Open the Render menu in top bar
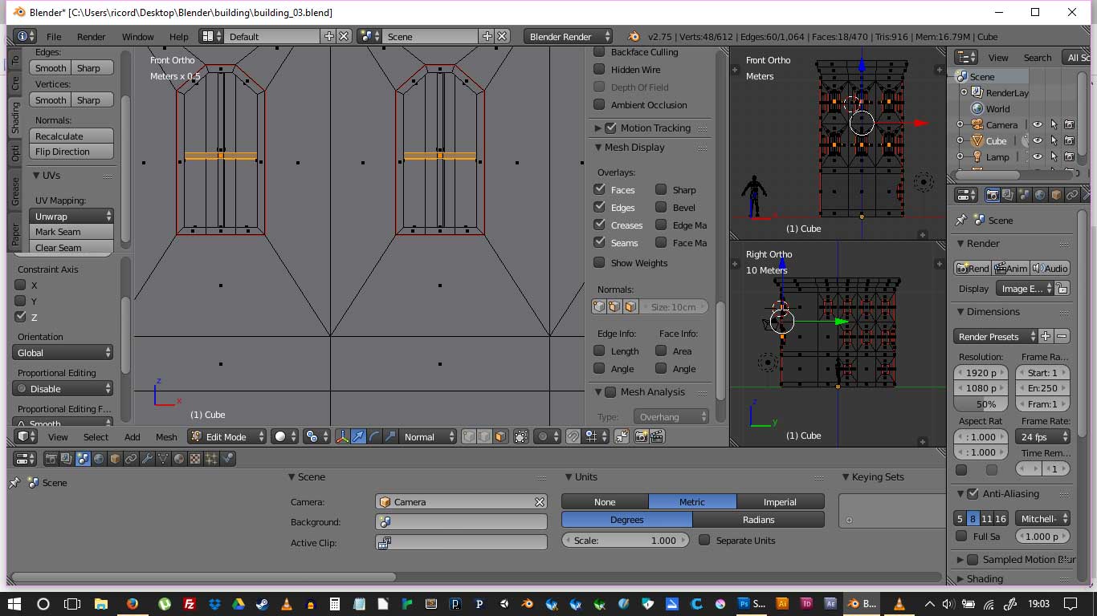 pos(91,36)
